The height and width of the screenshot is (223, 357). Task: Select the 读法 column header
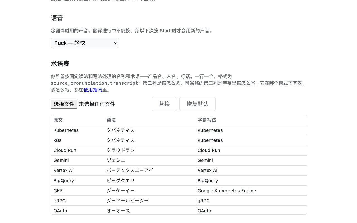coord(150,120)
